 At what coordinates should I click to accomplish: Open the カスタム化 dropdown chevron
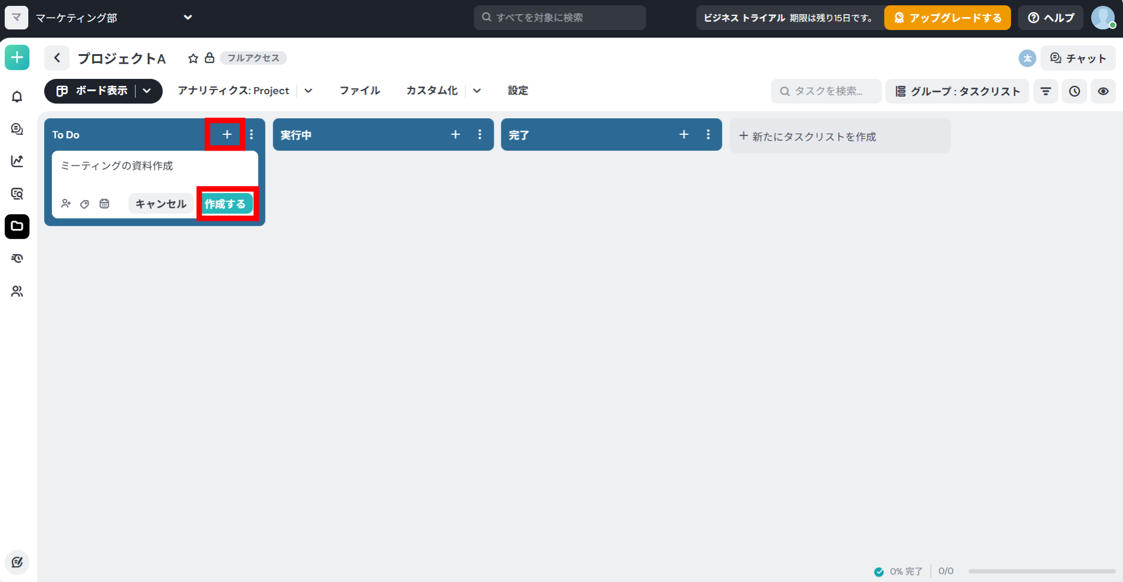pyautogui.click(x=477, y=91)
